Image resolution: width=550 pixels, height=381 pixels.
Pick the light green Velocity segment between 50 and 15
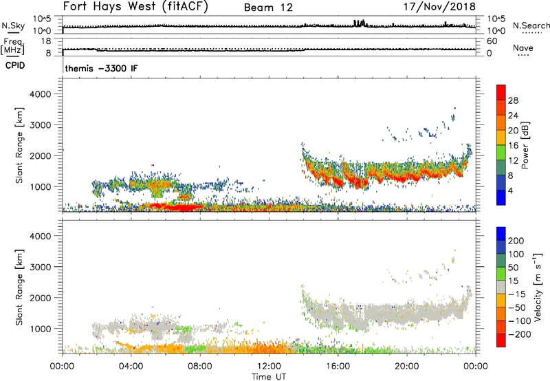click(x=501, y=274)
